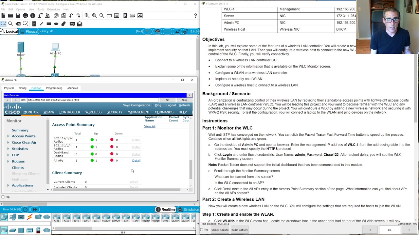This screenshot has height=235, width=419.
Task: Choose the 4331 router device
Action: coord(56,218)
